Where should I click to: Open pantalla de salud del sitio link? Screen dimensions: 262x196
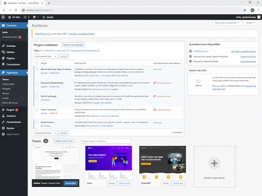tap(234, 88)
